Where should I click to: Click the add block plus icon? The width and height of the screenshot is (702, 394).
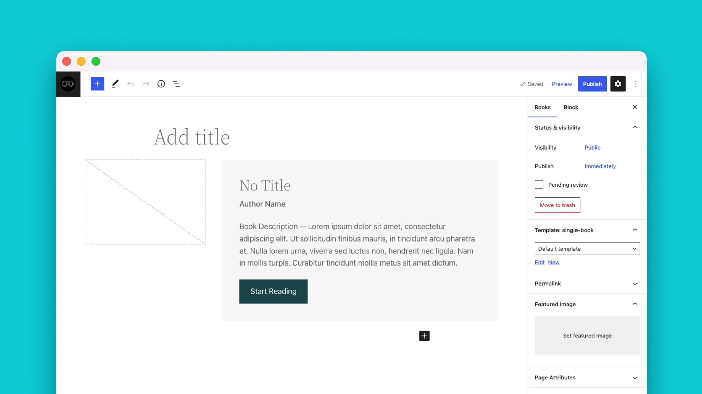[97, 84]
